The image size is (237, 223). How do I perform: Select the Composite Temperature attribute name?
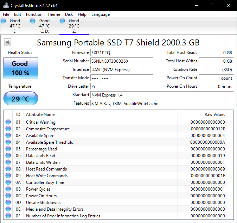point(48,129)
